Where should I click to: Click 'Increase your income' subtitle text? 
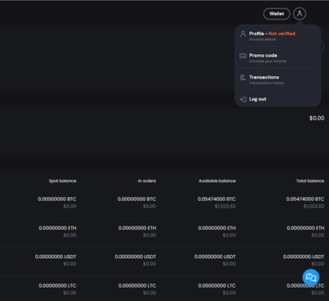[268, 61]
